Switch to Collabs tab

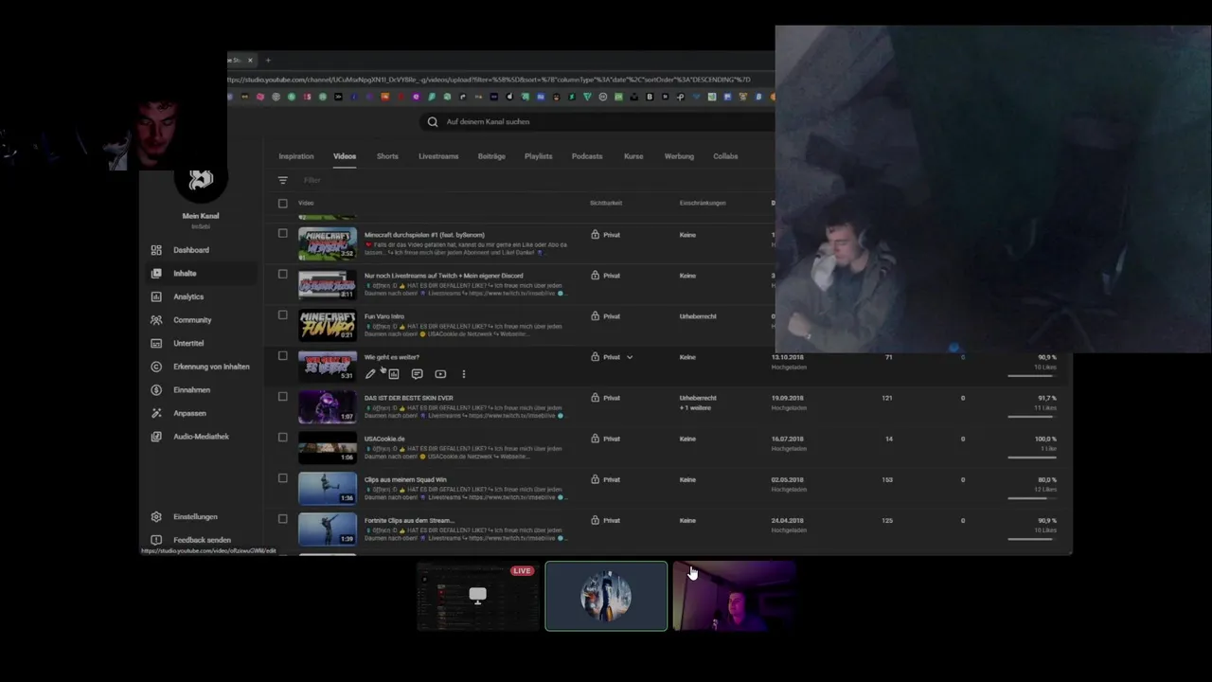[725, 156]
